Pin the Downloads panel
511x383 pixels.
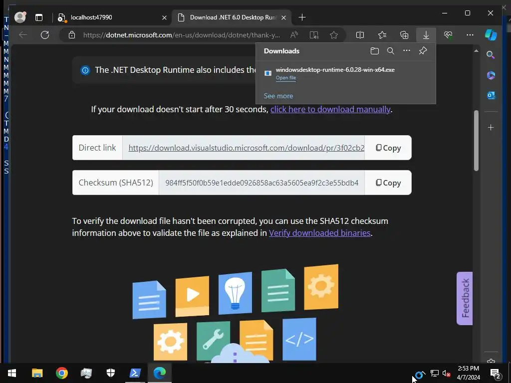tap(423, 51)
